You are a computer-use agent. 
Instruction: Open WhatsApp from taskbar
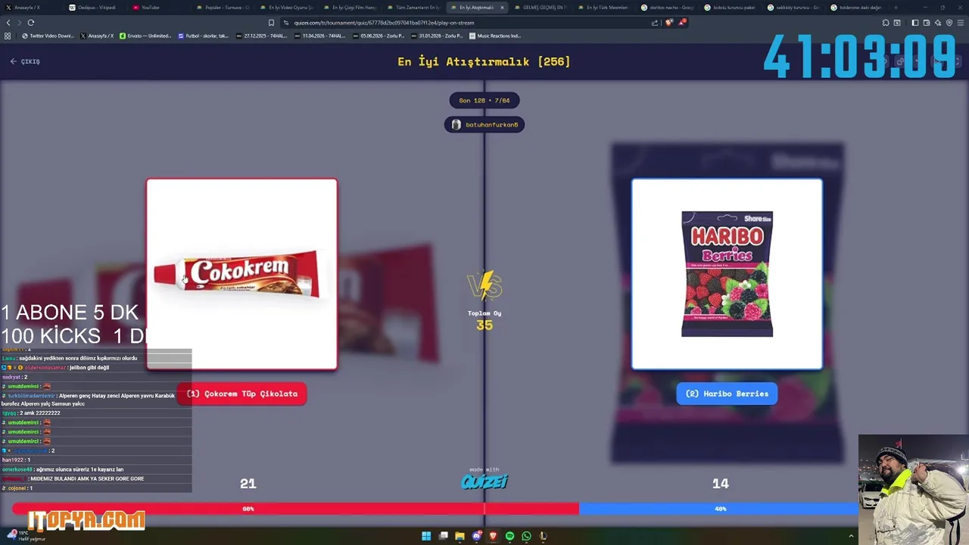(x=526, y=536)
